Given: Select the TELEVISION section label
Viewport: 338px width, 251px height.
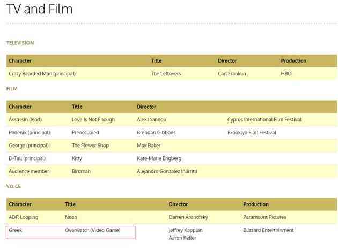Looking at the screenshot, I should coord(20,43).
